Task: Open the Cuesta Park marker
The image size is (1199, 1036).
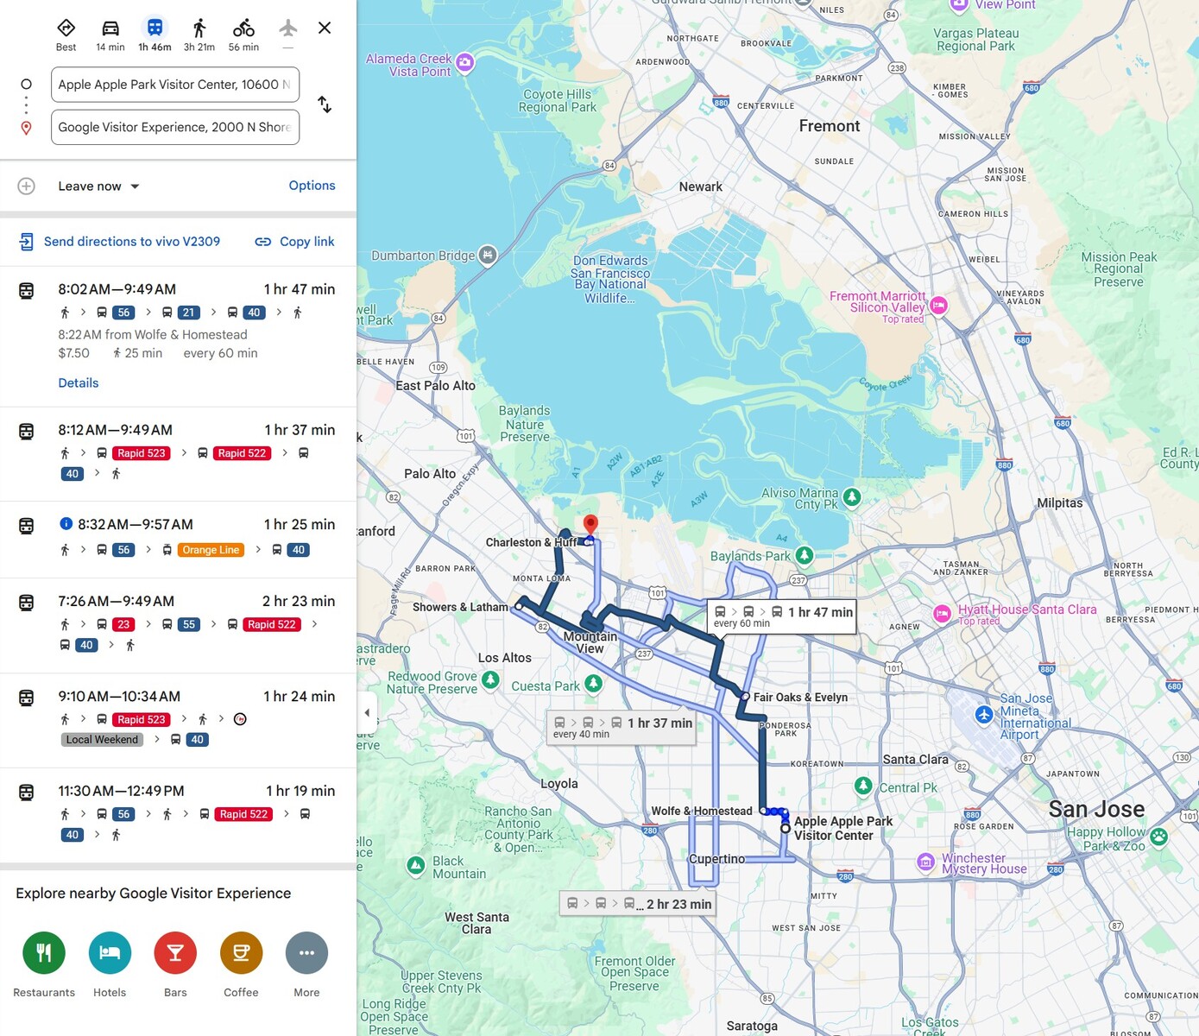Action: tap(593, 684)
